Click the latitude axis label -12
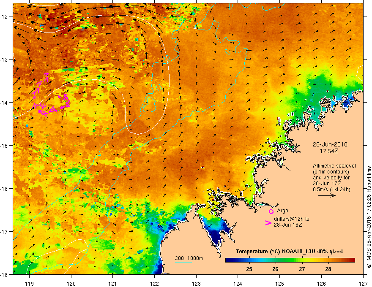Viewport: 372px width, 287px height. coord(4,16)
